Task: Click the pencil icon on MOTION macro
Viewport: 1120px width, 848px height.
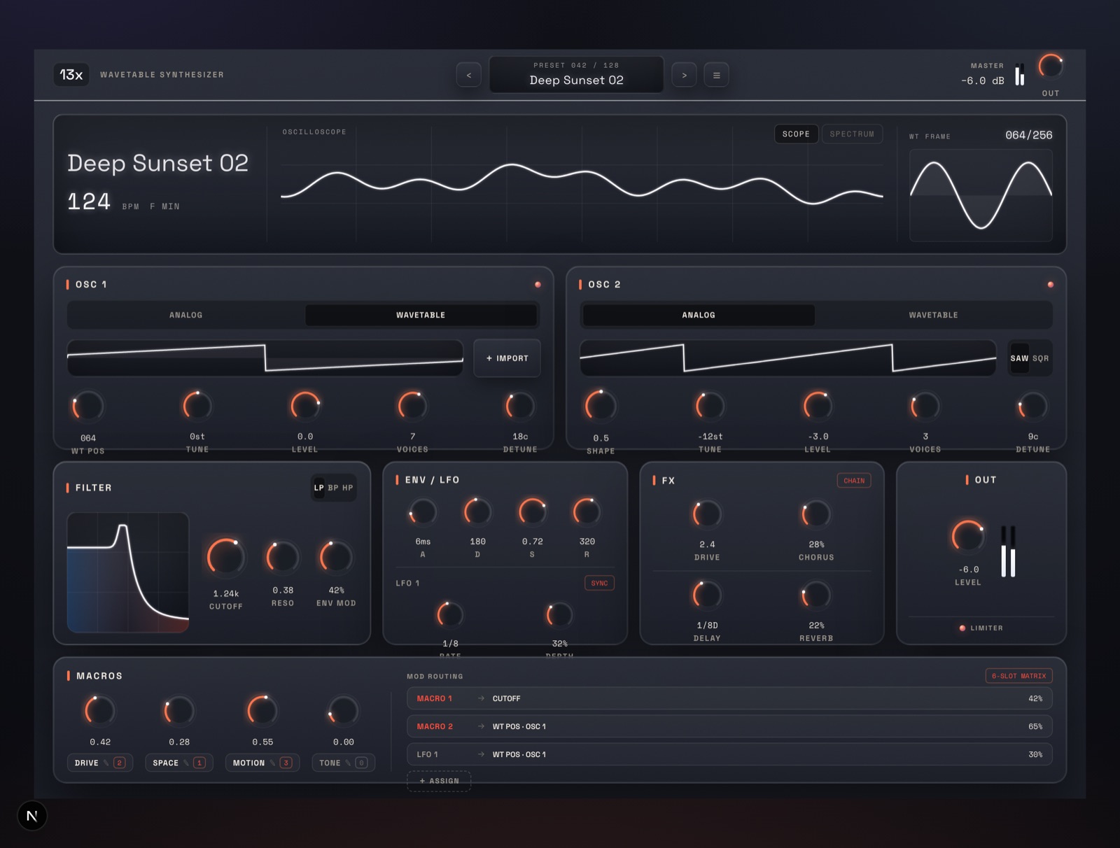Action: (x=272, y=763)
